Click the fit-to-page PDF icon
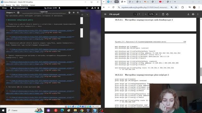The height and width of the screenshot is (113, 202). tap(163, 14)
